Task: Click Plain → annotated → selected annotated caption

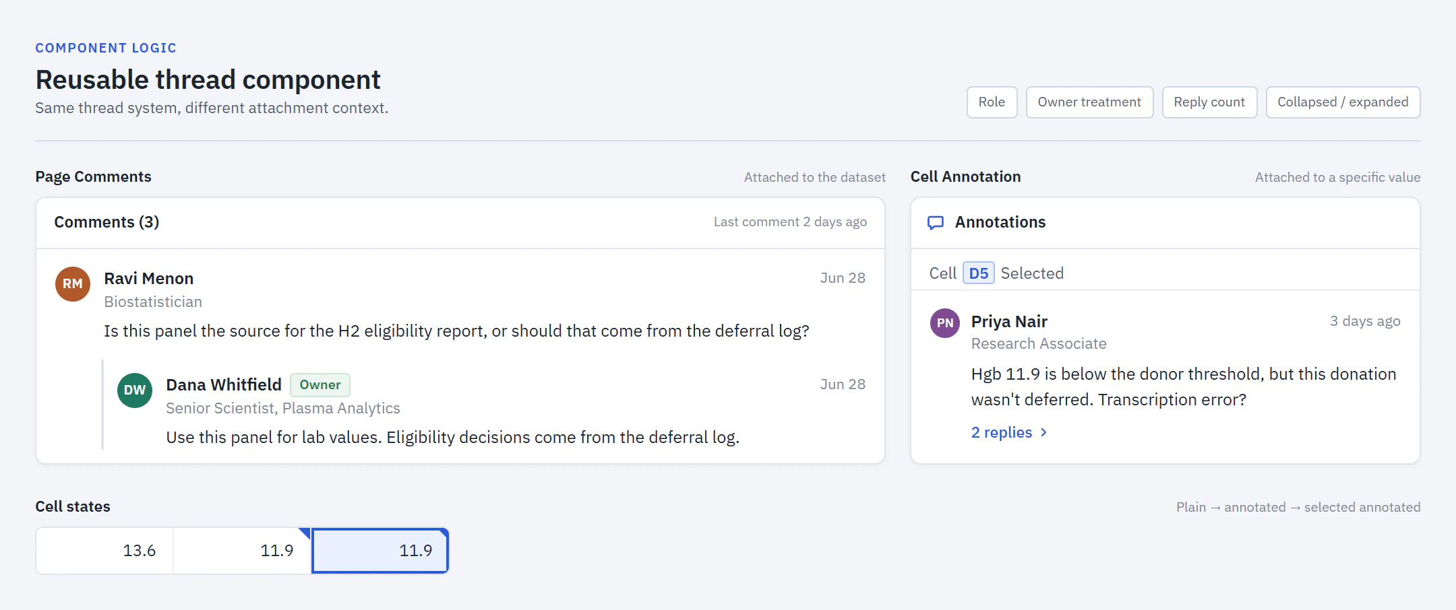Action: click(x=1298, y=508)
